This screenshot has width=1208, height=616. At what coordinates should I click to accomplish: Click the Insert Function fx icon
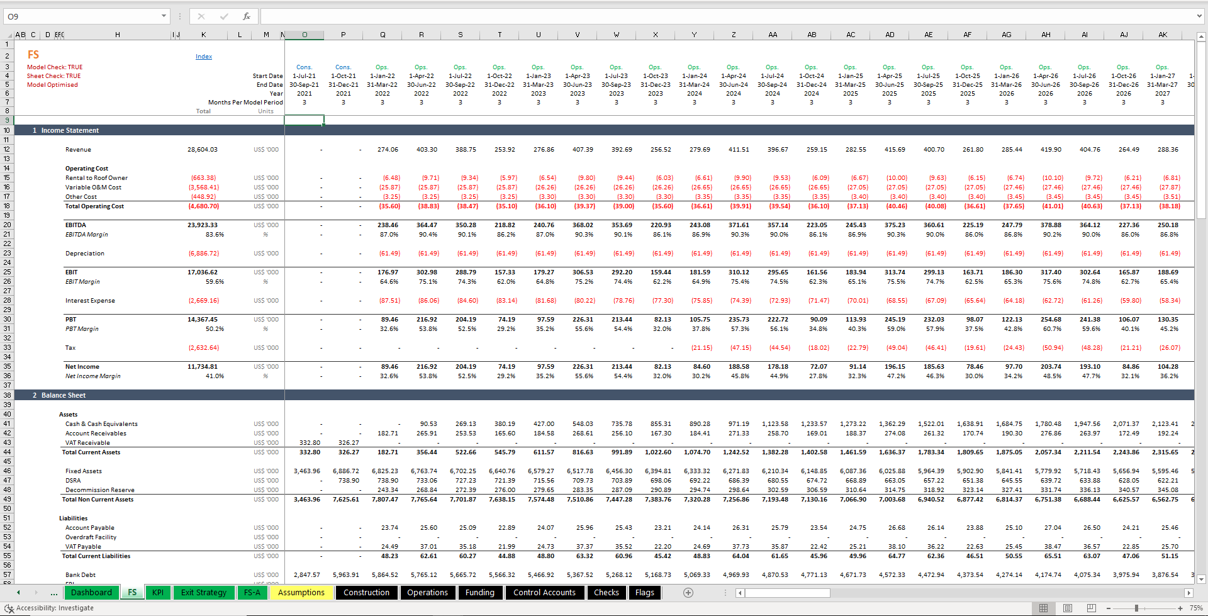coord(246,16)
